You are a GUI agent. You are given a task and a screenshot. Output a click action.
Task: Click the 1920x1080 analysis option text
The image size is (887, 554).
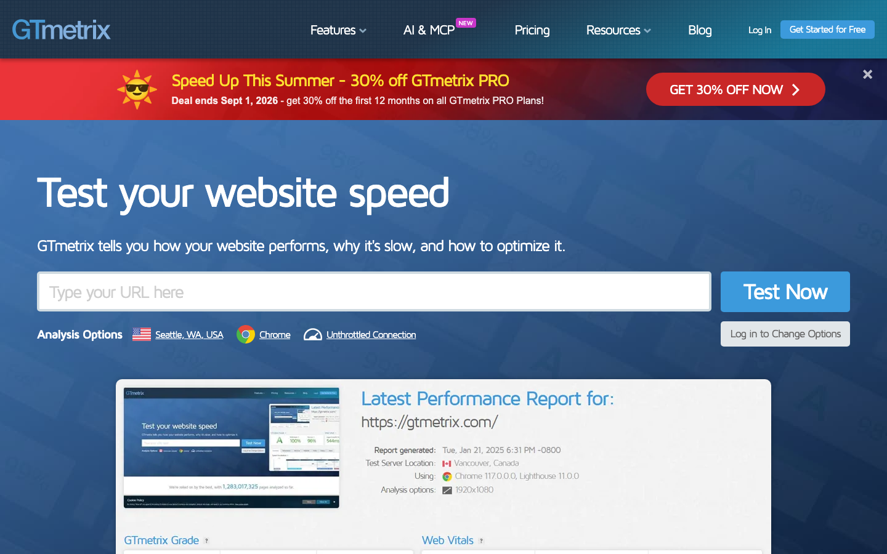click(x=474, y=490)
